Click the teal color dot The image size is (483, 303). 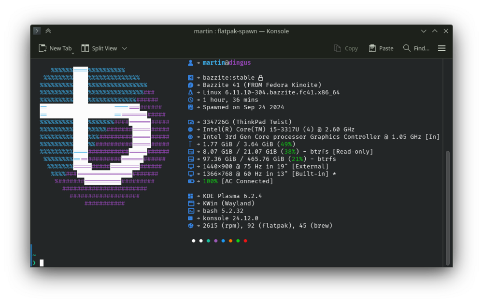pos(208,241)
